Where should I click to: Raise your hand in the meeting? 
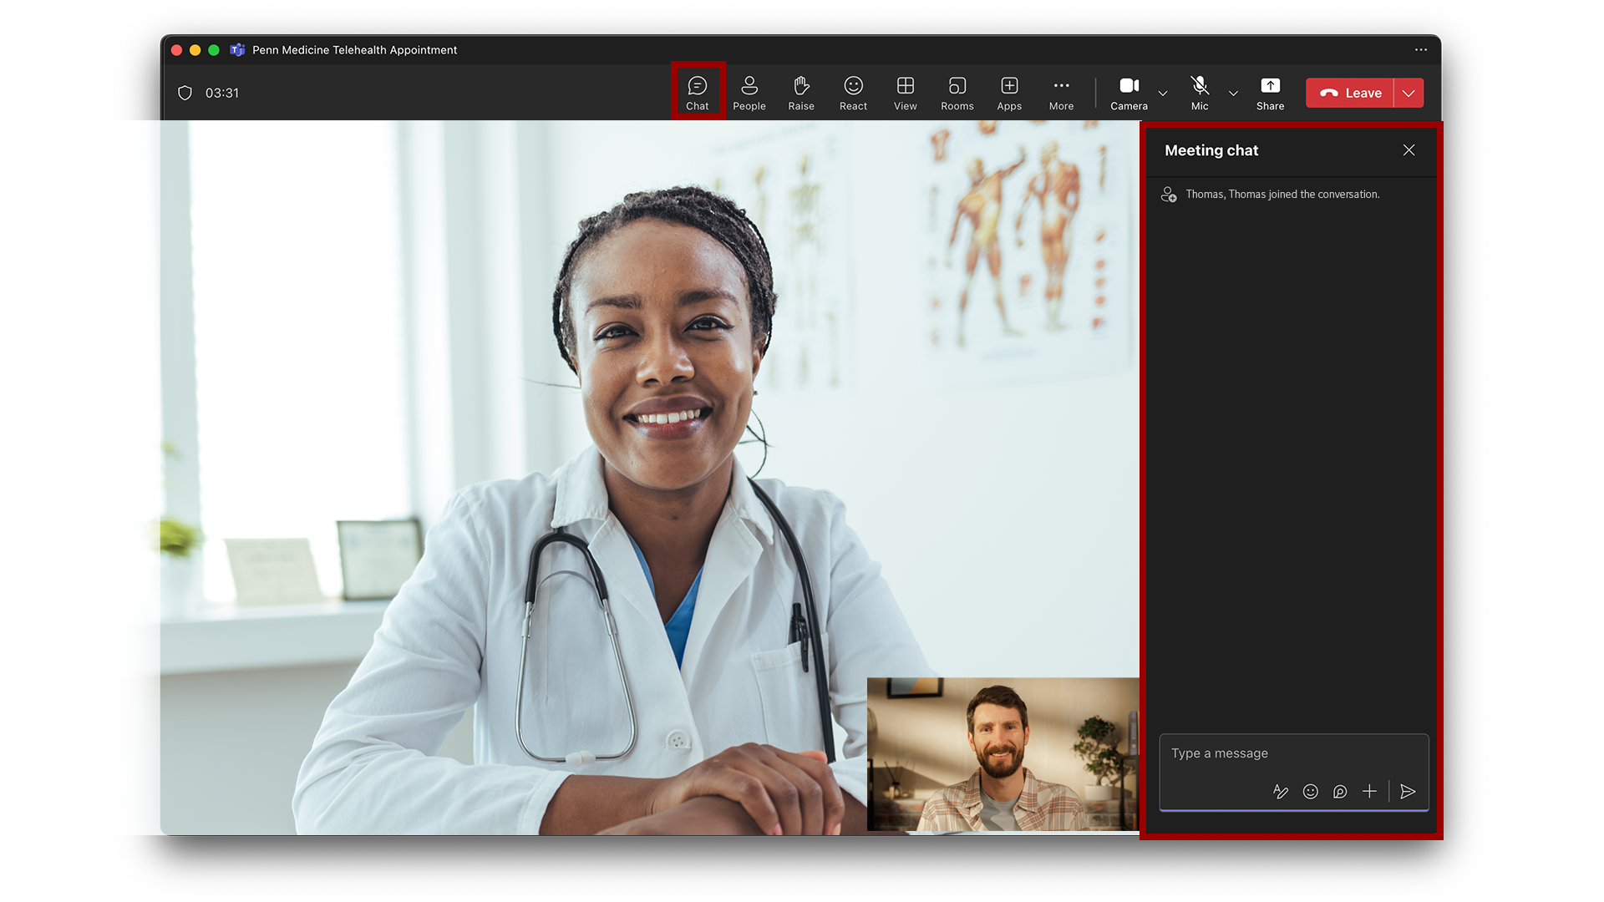(x=800, y=92)
